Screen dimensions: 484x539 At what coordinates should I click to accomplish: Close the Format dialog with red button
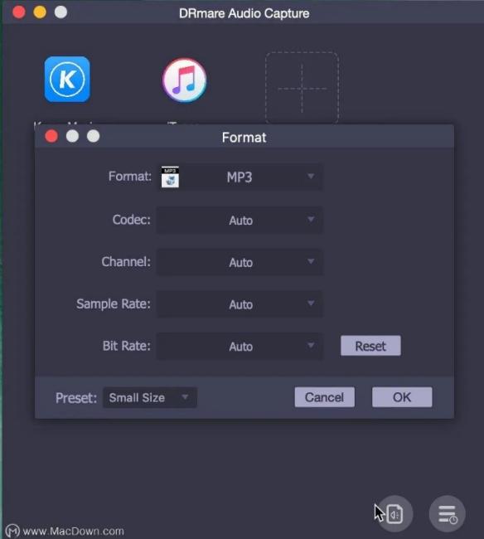[x=51, y=136]
